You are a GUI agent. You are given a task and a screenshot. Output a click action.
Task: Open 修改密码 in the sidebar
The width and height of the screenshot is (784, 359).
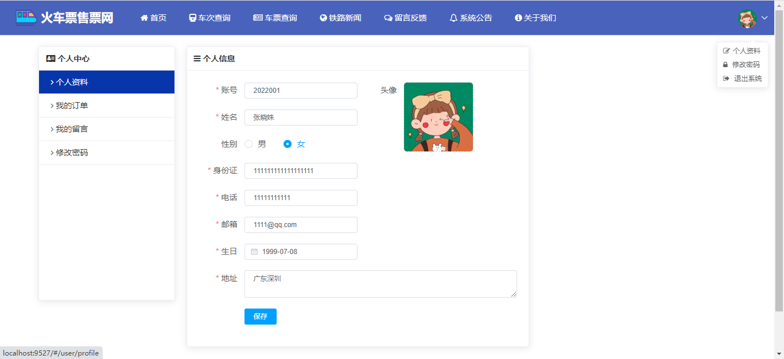107,153
